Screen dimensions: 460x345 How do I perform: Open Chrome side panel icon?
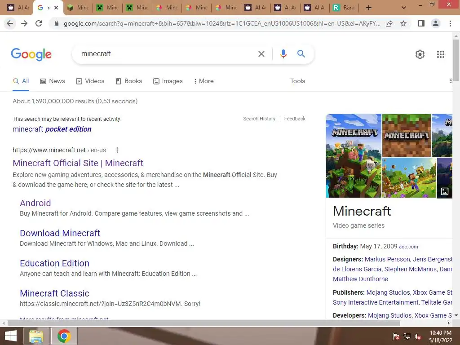click(x=421, y=23)
